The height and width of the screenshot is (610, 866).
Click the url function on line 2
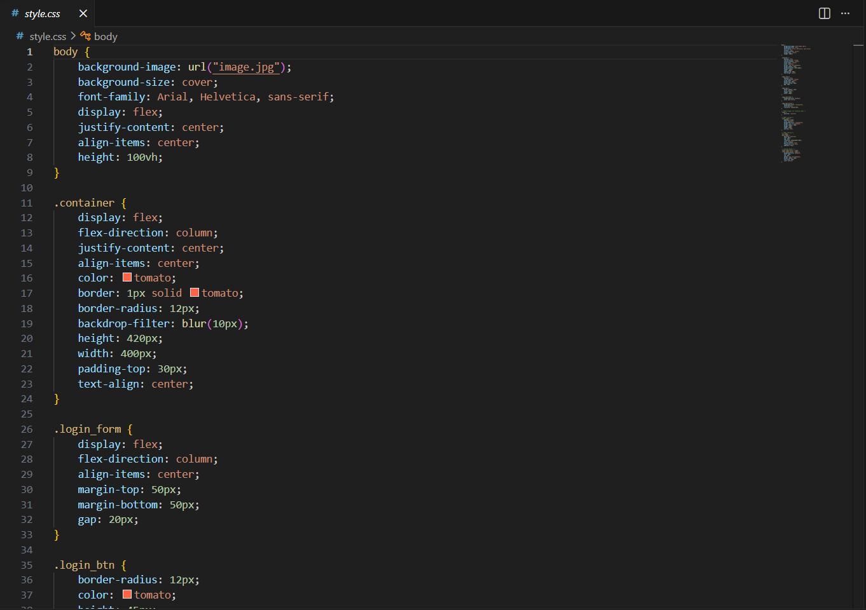pyautogui.click(x=197, y=67)
